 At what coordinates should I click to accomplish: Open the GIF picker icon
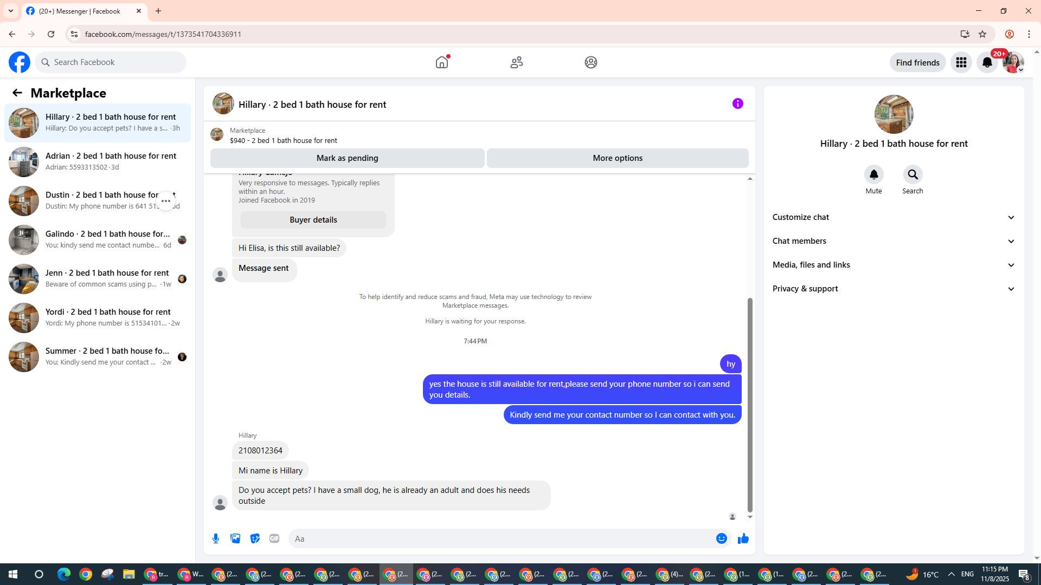(274, 538)
